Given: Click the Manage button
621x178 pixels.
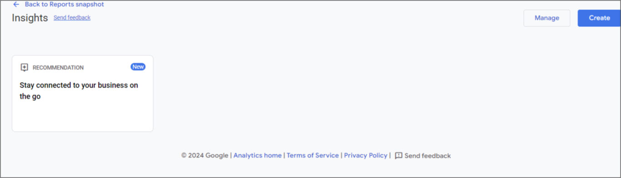Looking at the screenshot, I should point(546,18).
